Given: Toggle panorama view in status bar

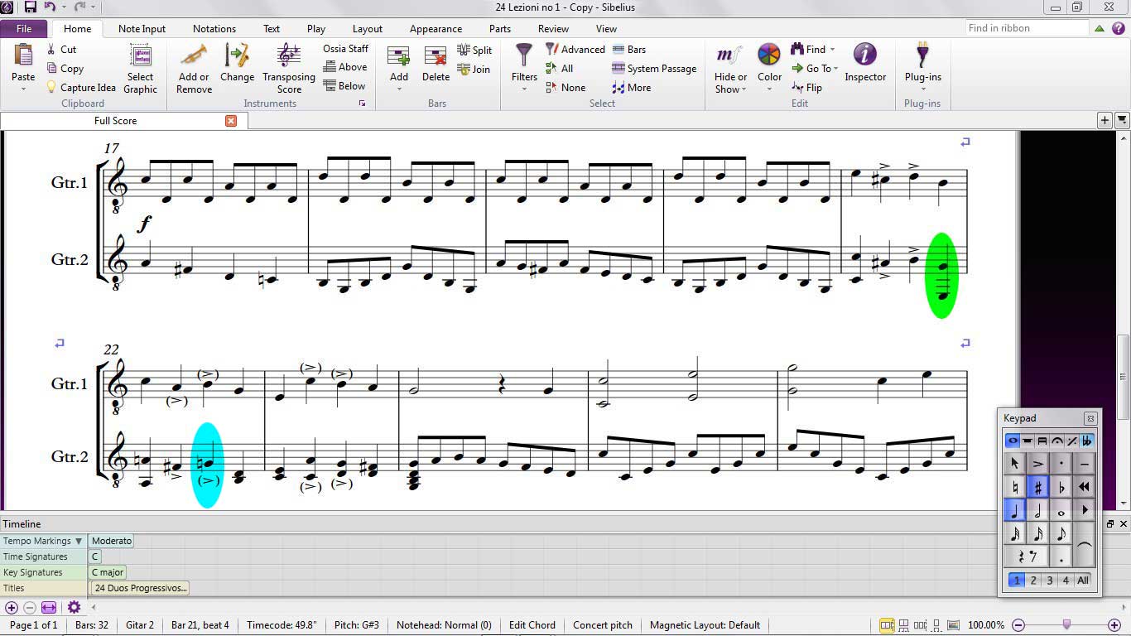Looking at the screenshot, I should click(953, 625).
